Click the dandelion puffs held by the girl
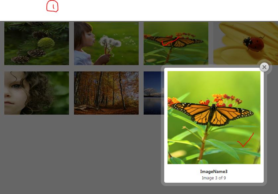This screenshot has width=278, height=194. (110, 42)
